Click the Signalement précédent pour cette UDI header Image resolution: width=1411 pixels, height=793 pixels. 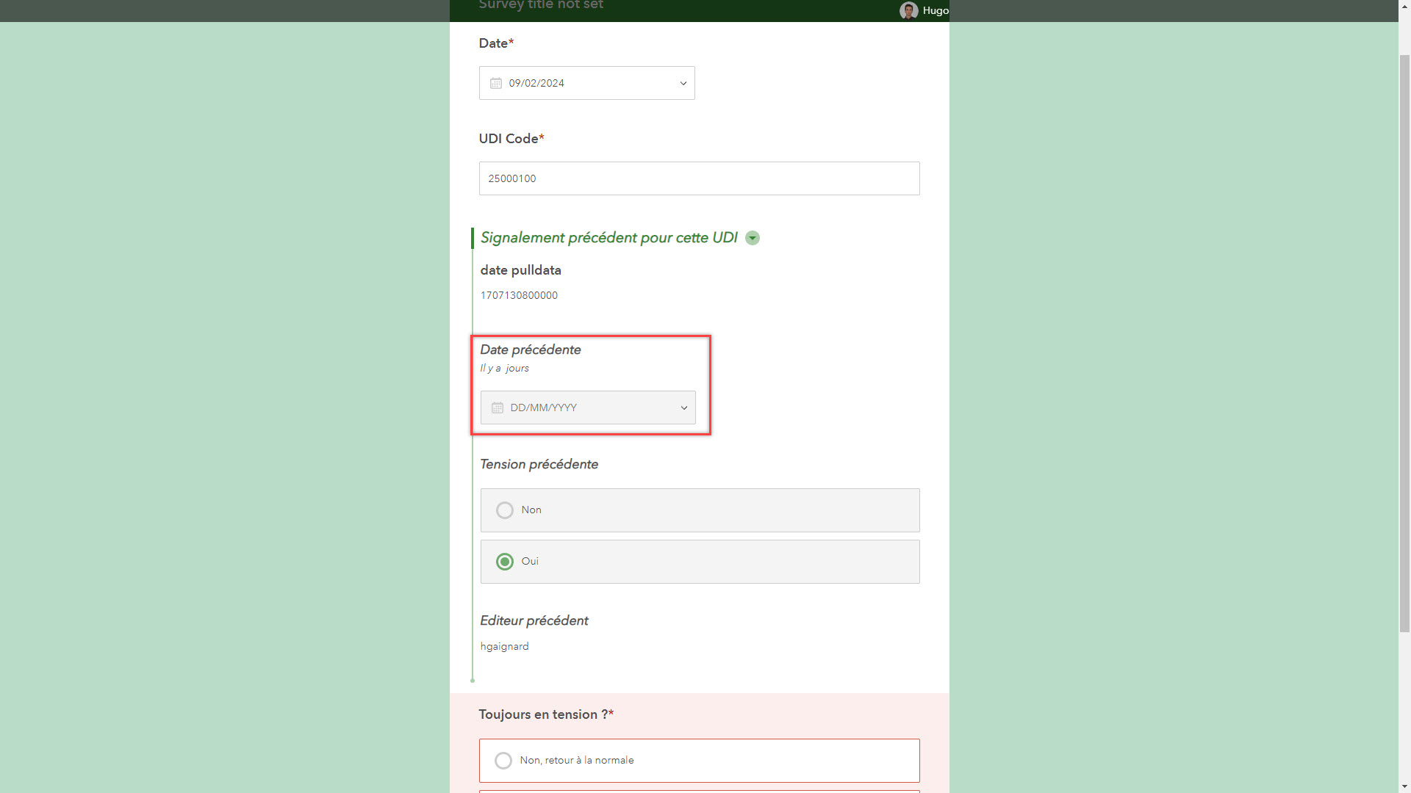[608, 238]
